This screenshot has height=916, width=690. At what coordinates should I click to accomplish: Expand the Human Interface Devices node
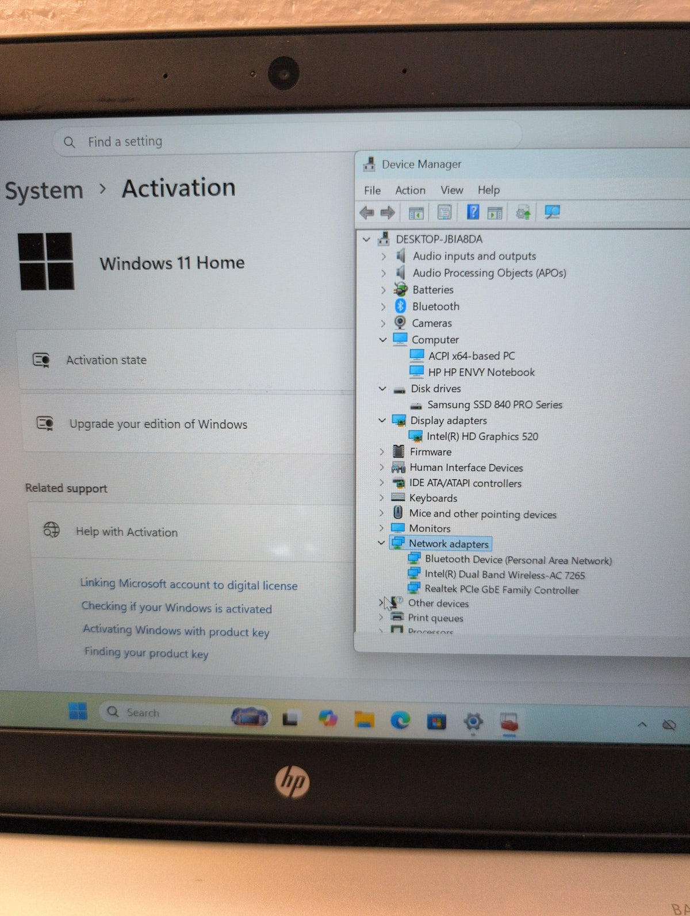click(381, 467)
